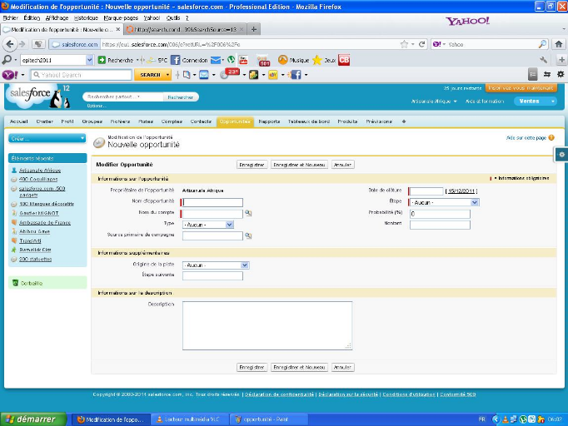Switch to the opportunité - Paint taskbar item
This screenshot has height=426, width=568.
[x=268, y=419]
